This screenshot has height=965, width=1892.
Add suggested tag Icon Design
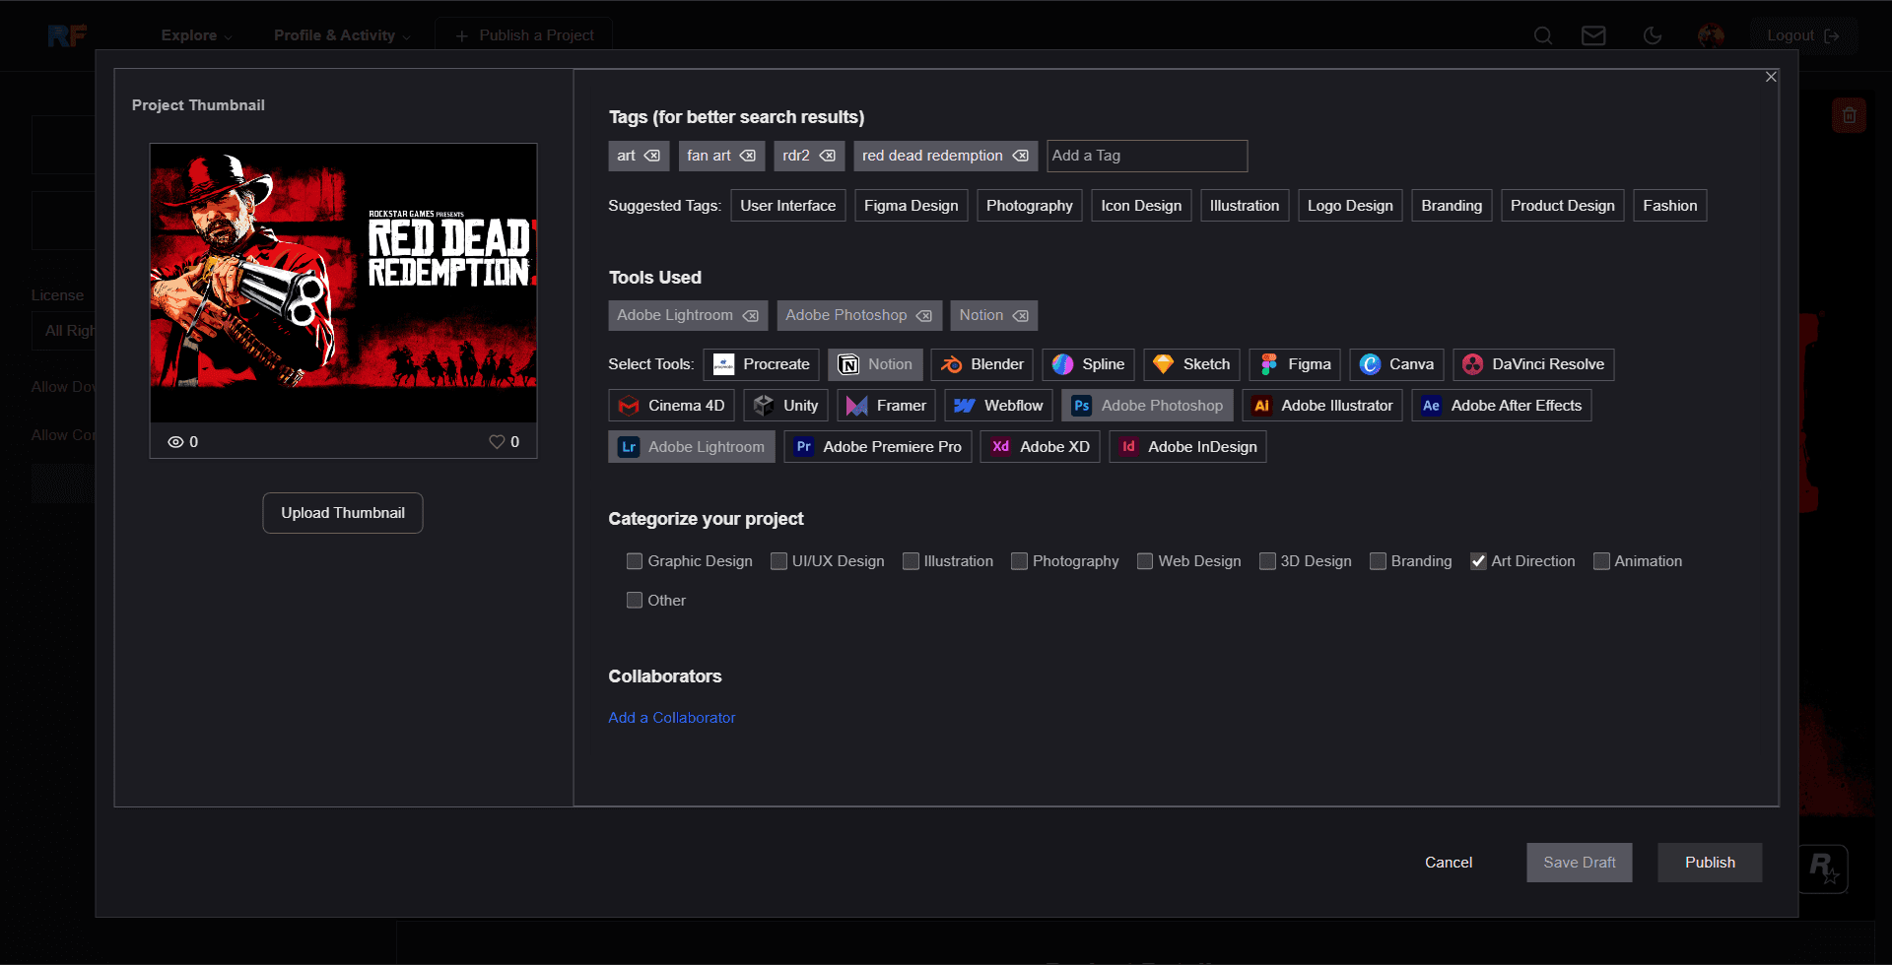pyautogui.click(x=1141, y=206)
